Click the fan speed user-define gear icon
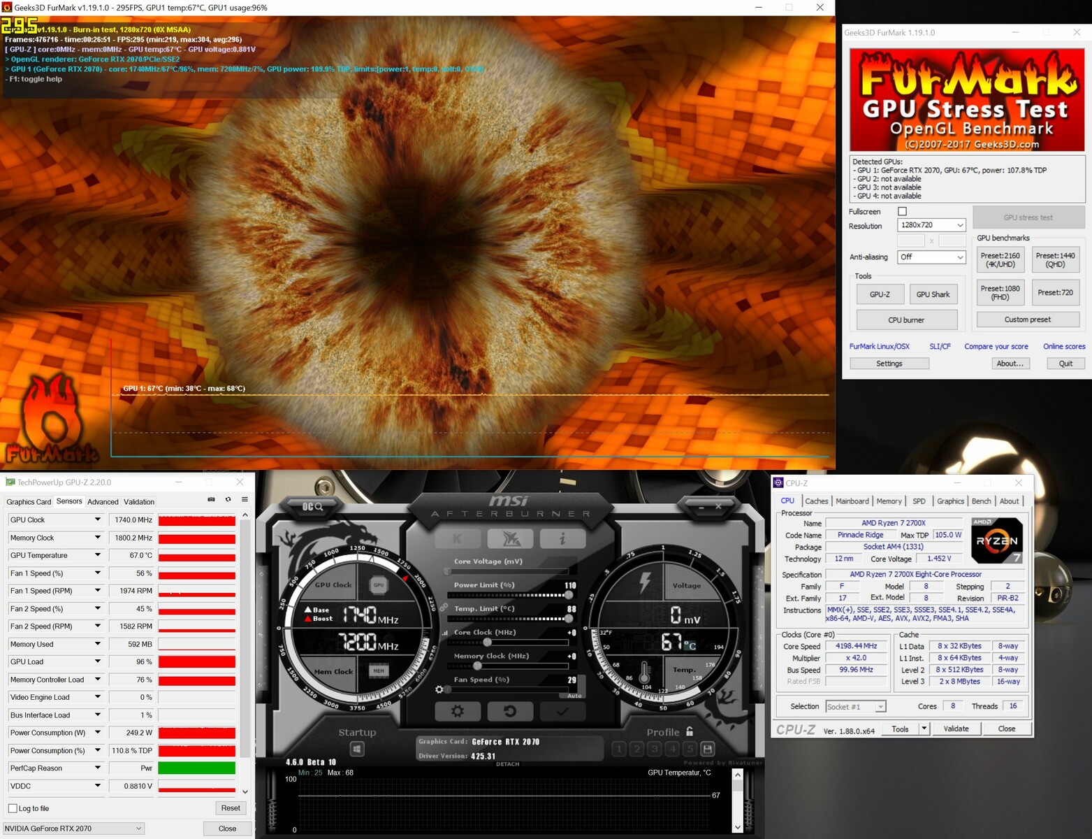Screen dimensions: 1092x839 (x=439, y=689)
